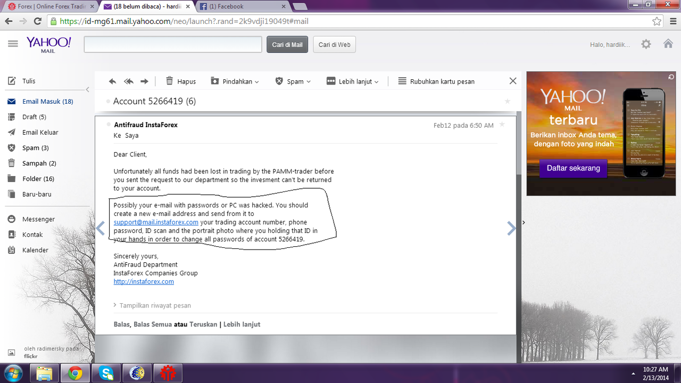681x383 pixels.
Task: Go to the next message arrow
Action: click(x=511, y=228)
